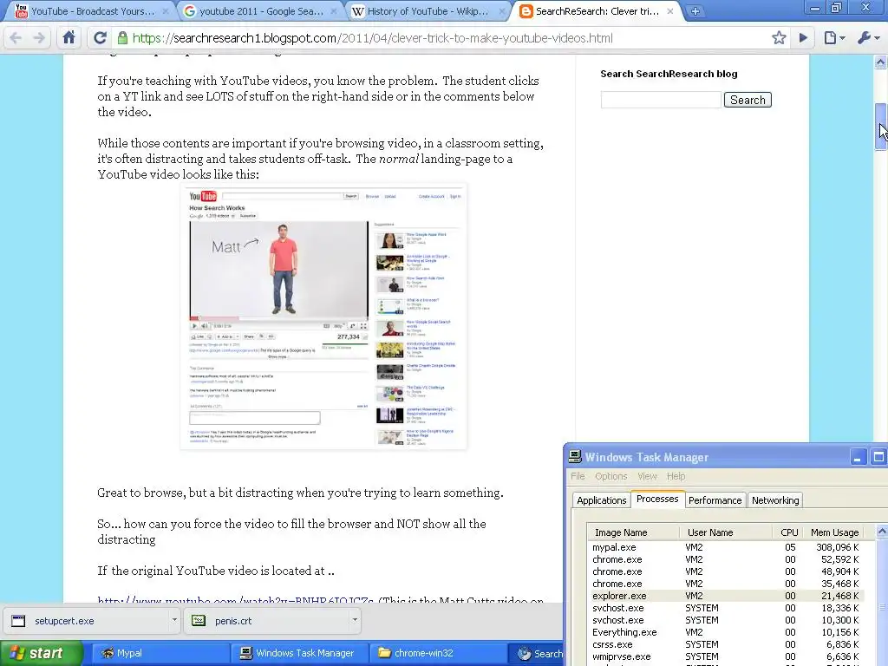Click the process list scrollbar up arrow

(x=882, y=532)
